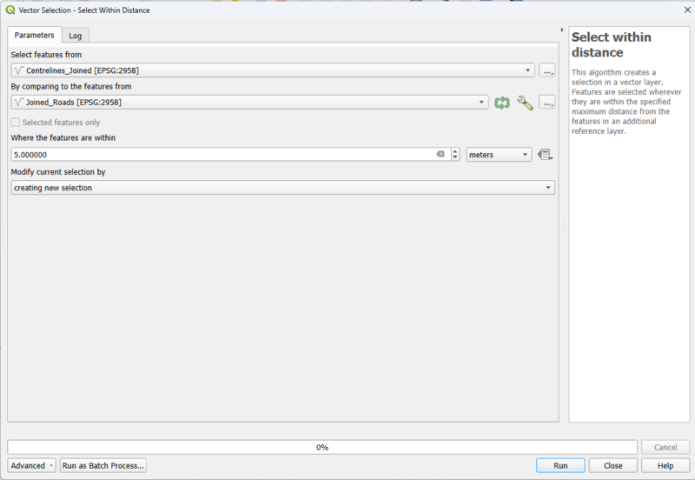The height and width of the screenshot is (480, 695).
Task: Click the green iterate over layer icon
Action: 502,103
